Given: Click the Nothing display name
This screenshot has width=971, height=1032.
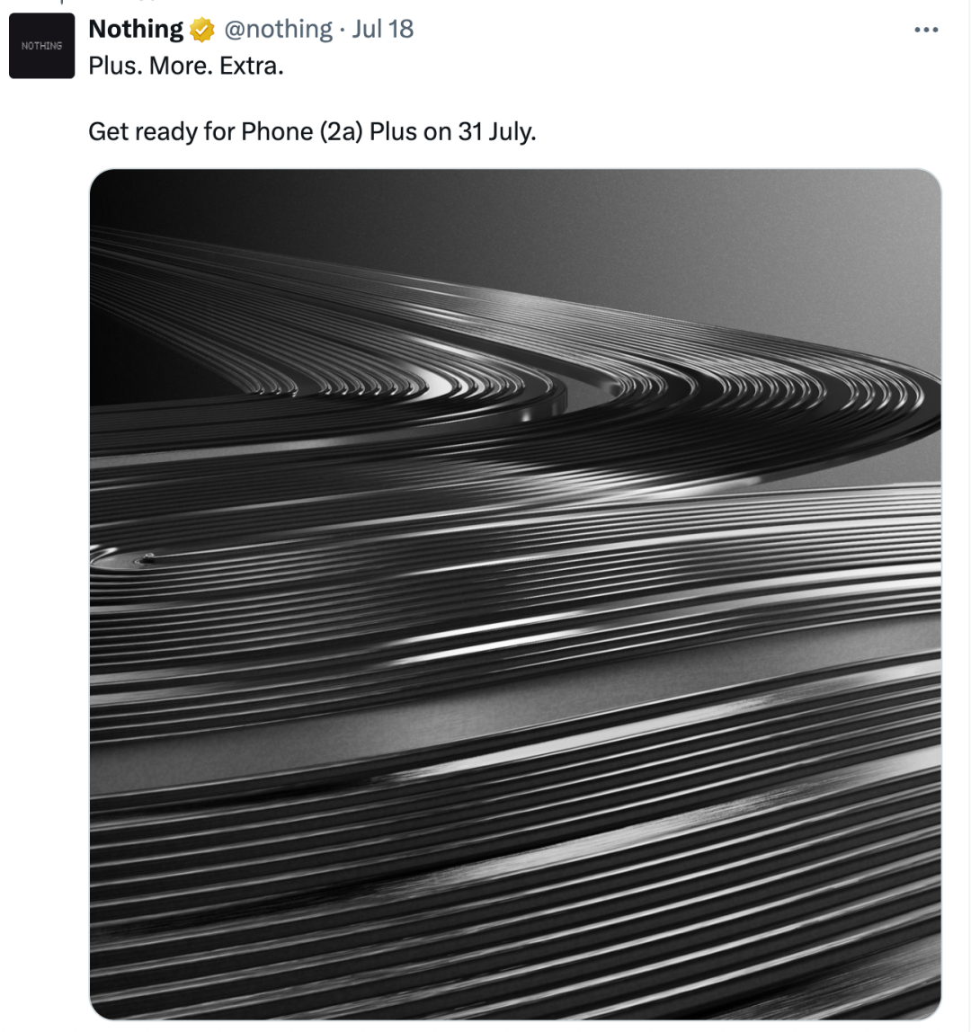Looking at the screenshot, I should coord(136,29).
